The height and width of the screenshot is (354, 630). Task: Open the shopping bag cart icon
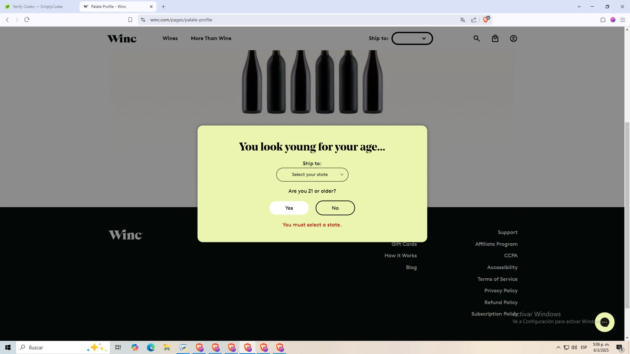click(x=495, y=39)
